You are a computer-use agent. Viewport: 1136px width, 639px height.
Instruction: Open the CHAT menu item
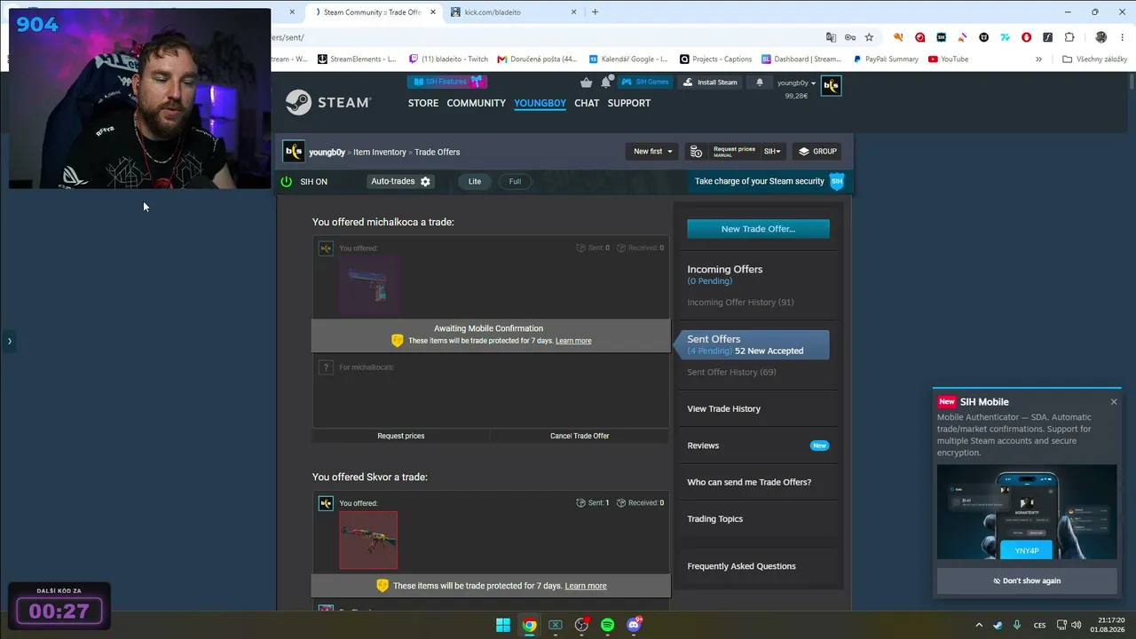point(587,103)
